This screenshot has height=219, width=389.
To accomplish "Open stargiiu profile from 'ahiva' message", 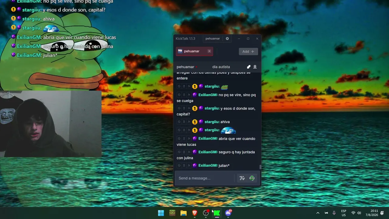I will tap(212, 122).
